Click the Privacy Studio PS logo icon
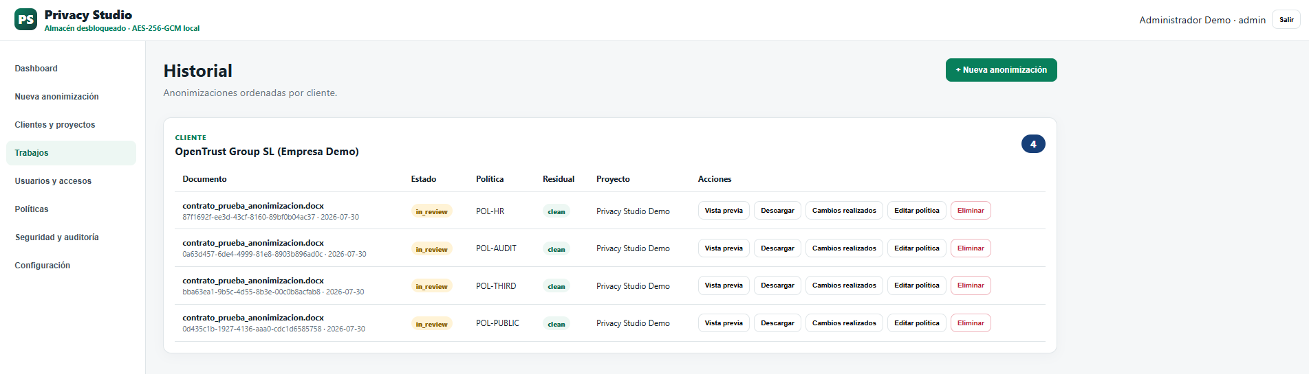This screenshot has width=1309, height=374. tap(25, 20)
